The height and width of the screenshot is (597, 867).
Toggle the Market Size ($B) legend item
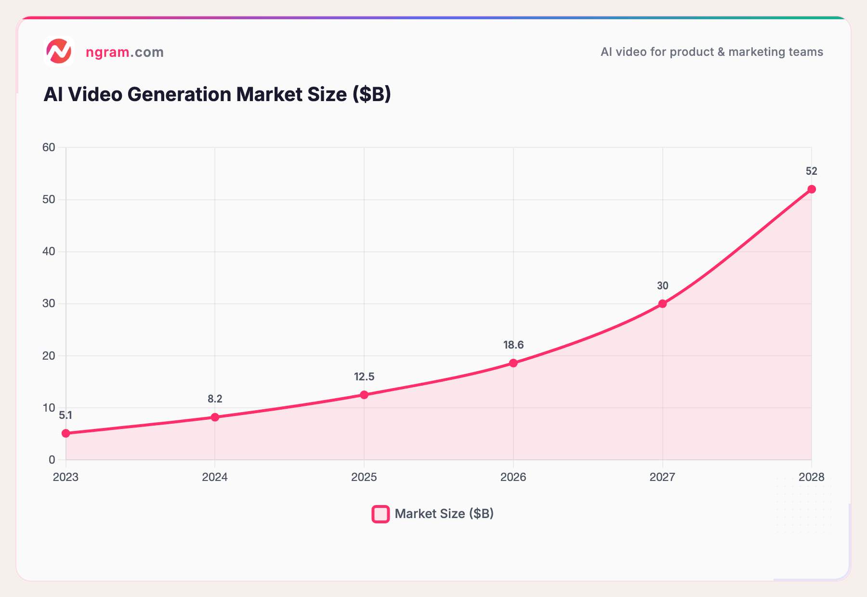(433, 514)
